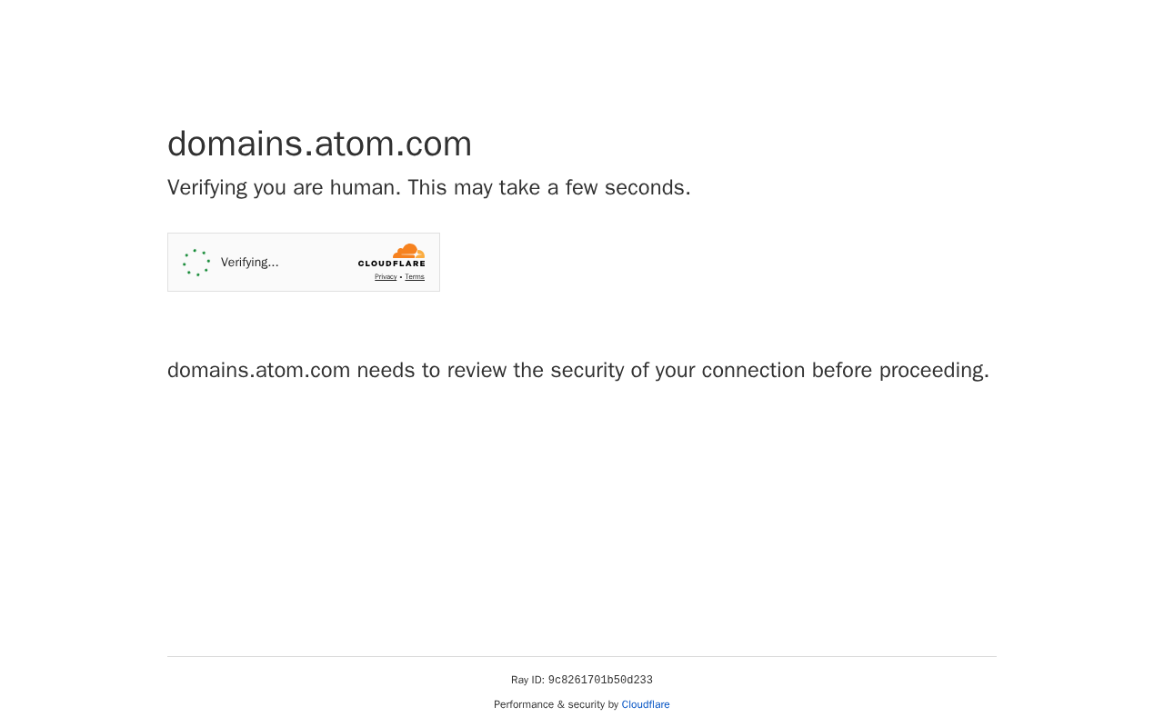Follow the Cloudflare link in the footer

coord(646,704)
